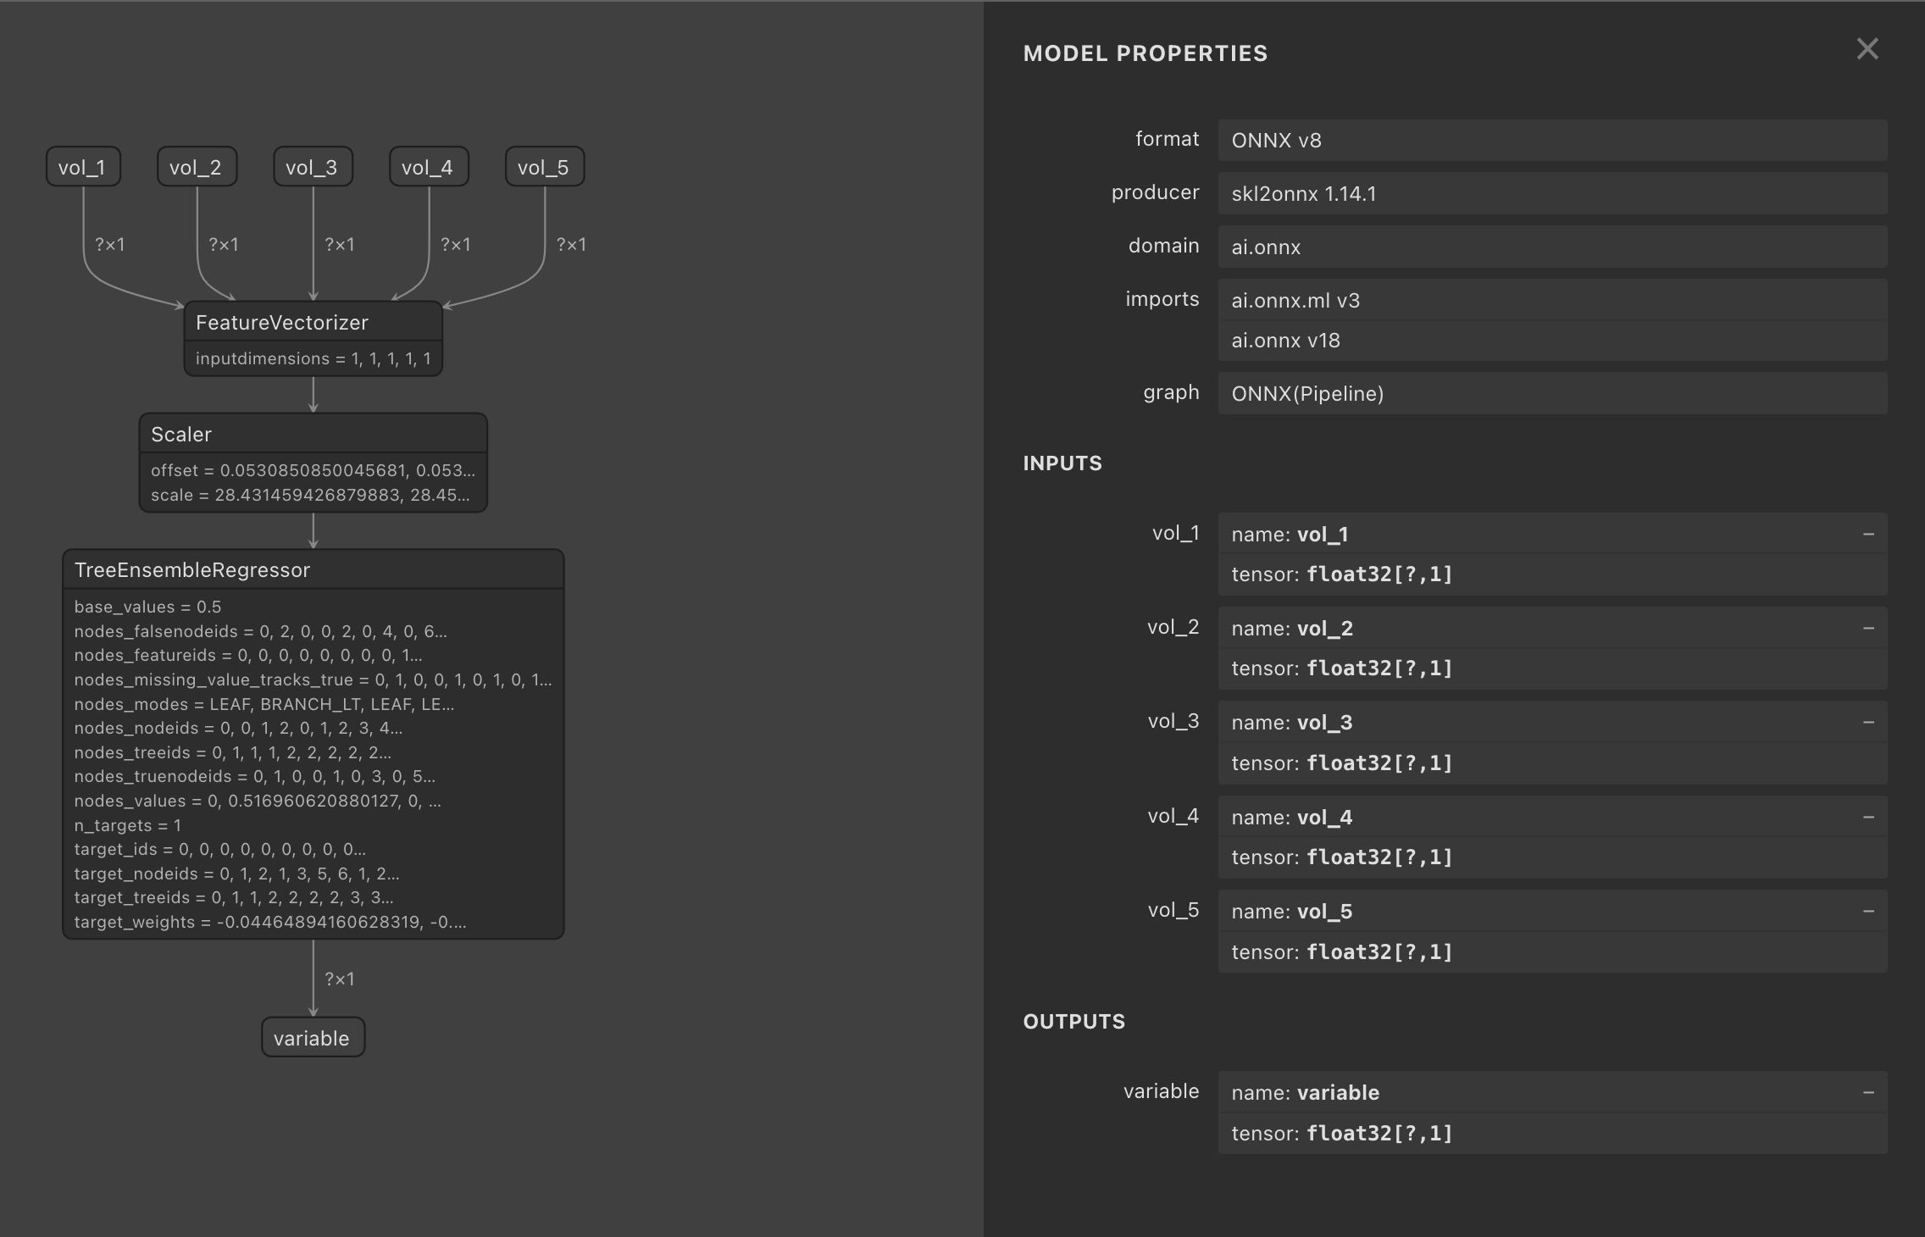Collapse the vol_4 input details

[1868, 818]
